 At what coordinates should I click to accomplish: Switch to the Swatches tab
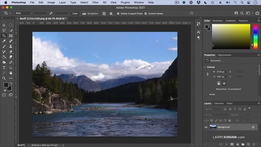(217, 21)
